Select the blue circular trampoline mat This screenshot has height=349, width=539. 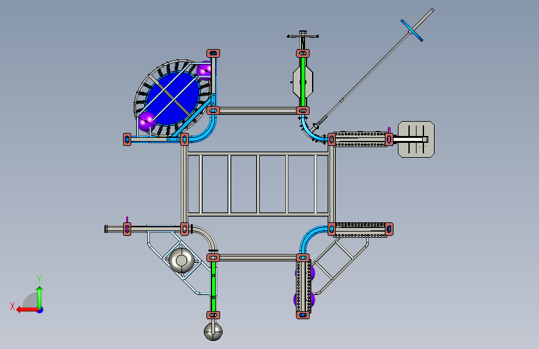(173, 98)
